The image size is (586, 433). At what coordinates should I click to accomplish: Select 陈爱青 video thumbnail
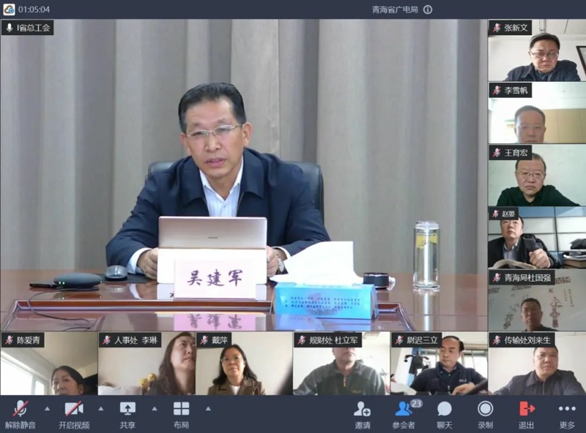[49, 364]
